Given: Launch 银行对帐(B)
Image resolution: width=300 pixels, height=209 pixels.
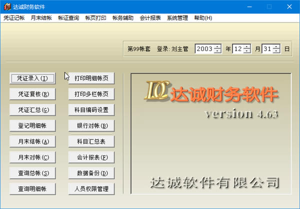Looking at the screenshot, I should [x=91, y=125].
